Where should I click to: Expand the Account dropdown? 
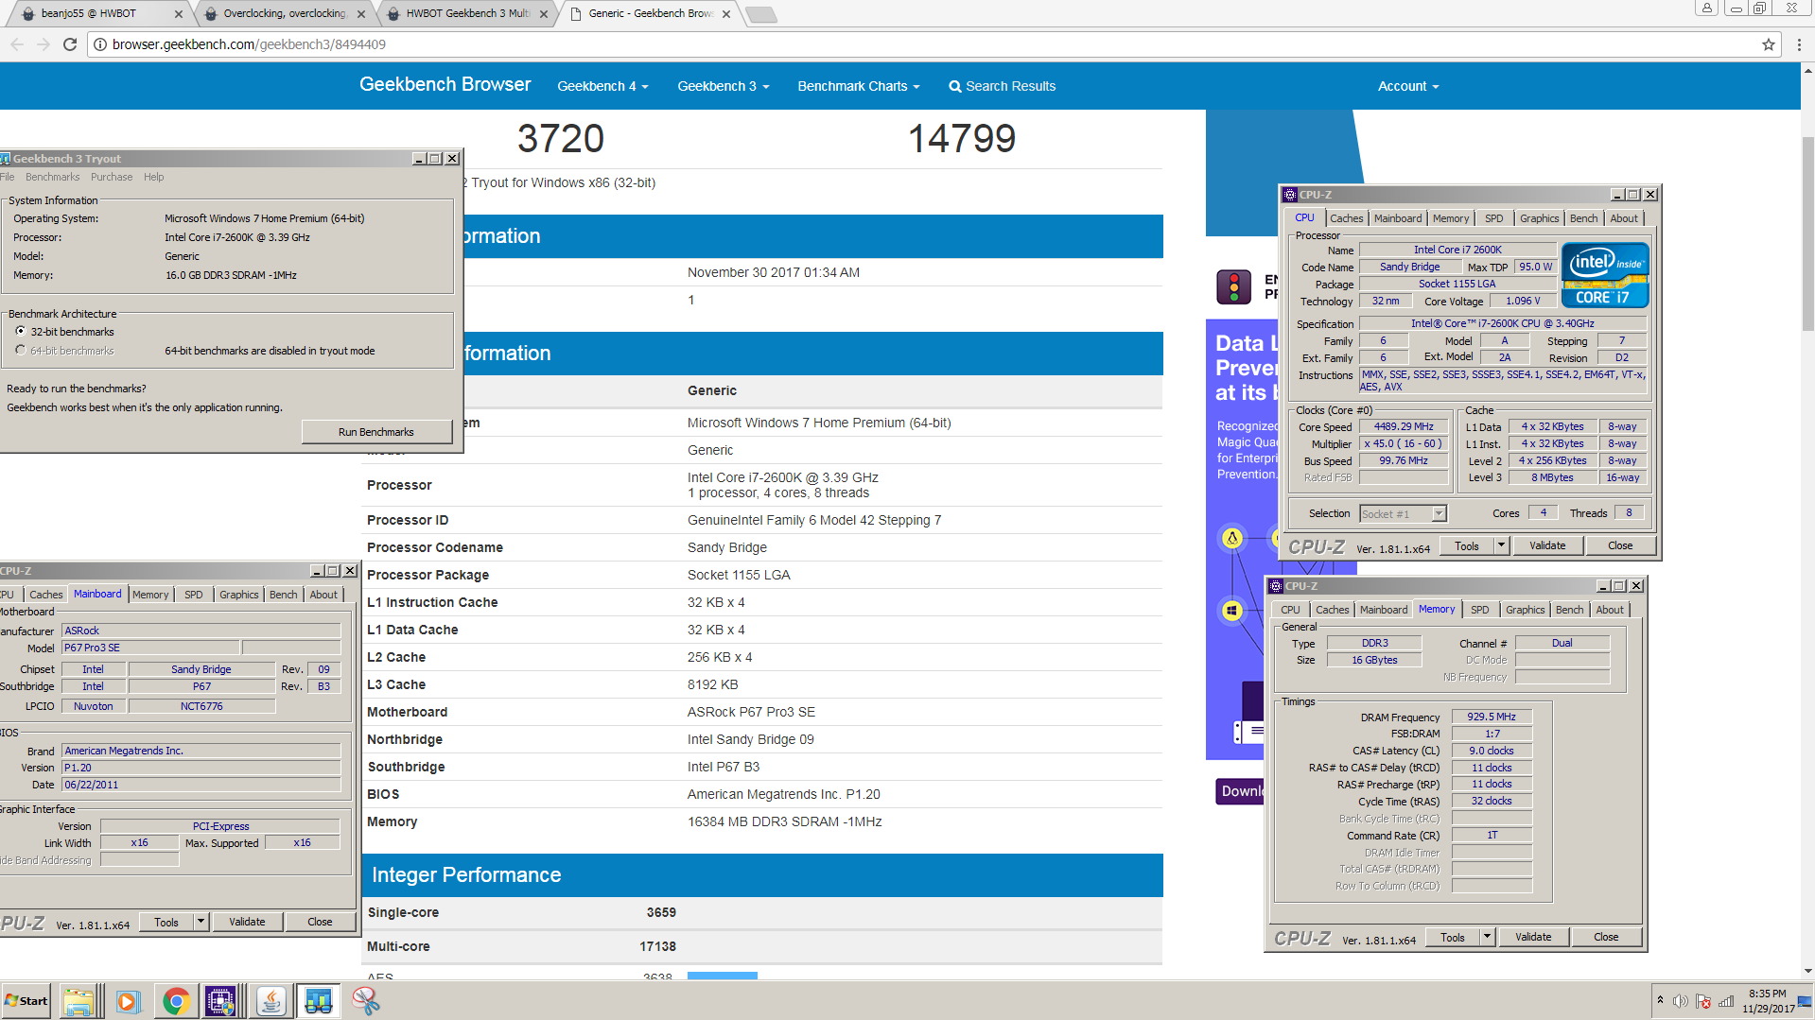coord(1407,86)
